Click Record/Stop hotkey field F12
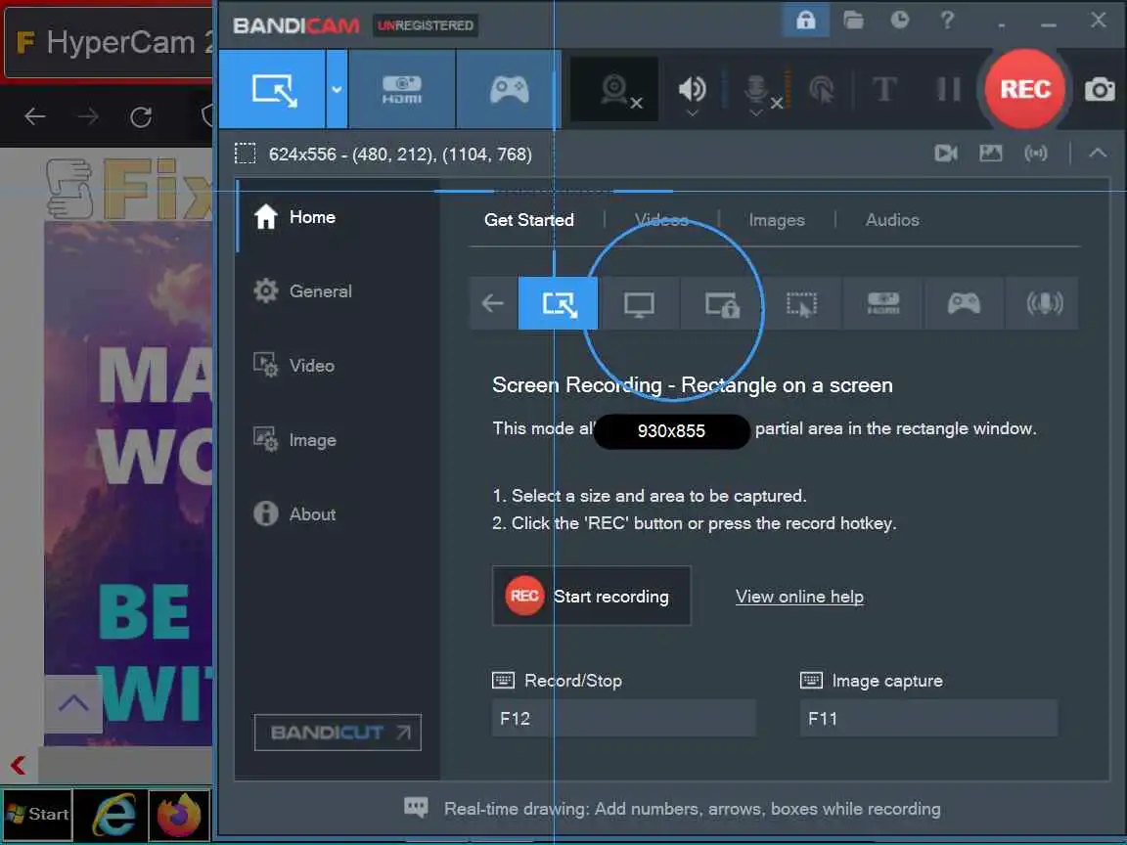Screen dimensions: 1127x845 tap(624, 718)
